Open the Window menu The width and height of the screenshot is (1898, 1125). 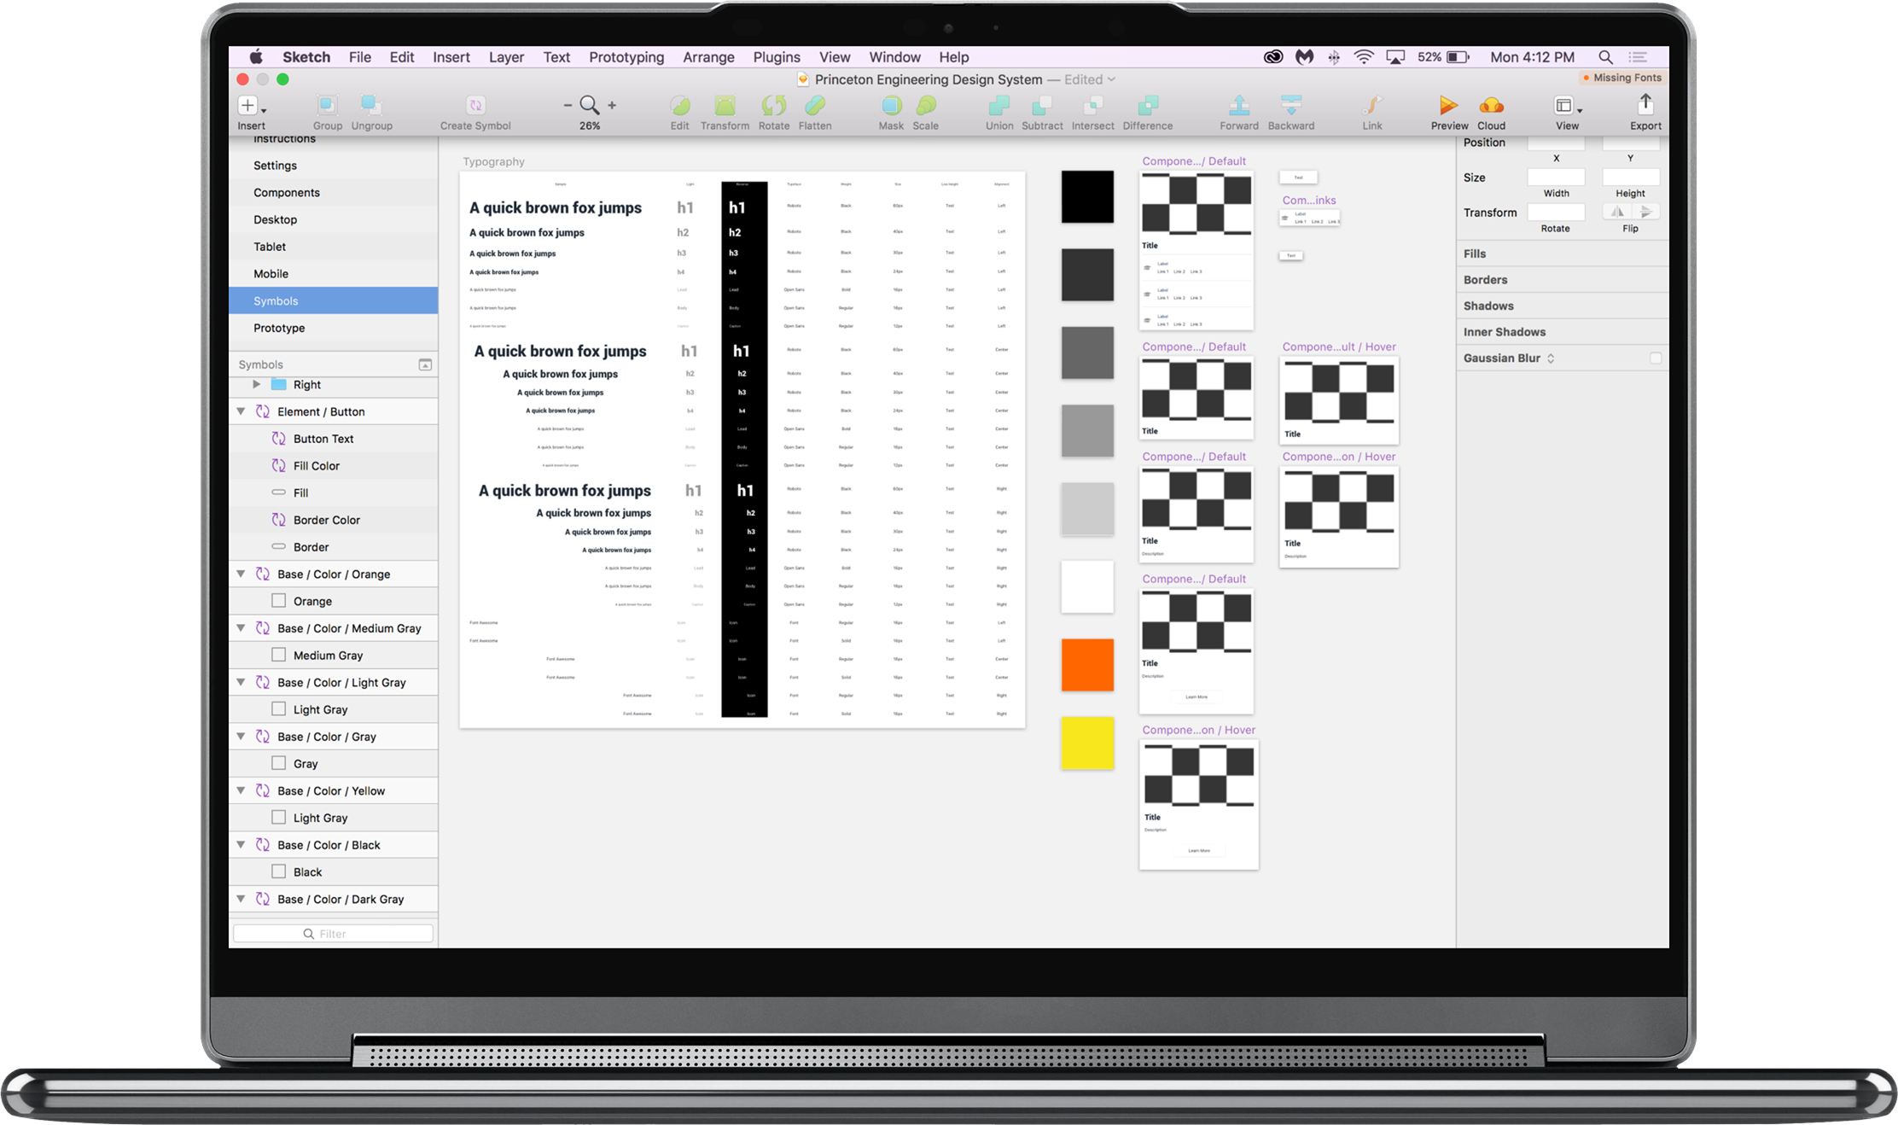894,57
